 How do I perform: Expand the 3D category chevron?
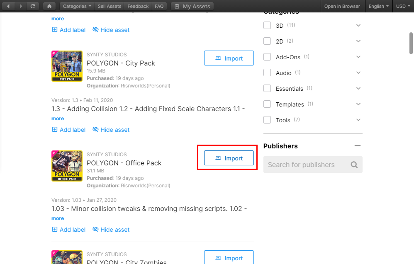click(358, 25)
